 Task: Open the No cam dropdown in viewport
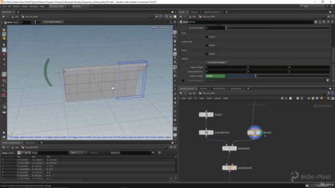[166, 28]
